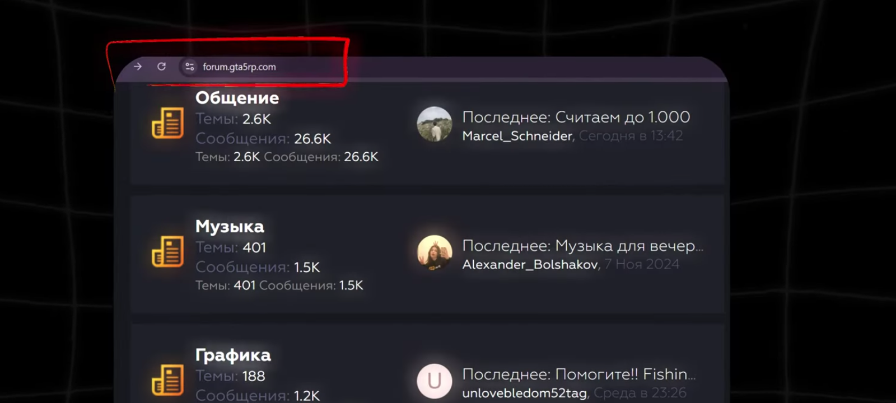Reload the page with refresh icon

(x=161, y=67)
